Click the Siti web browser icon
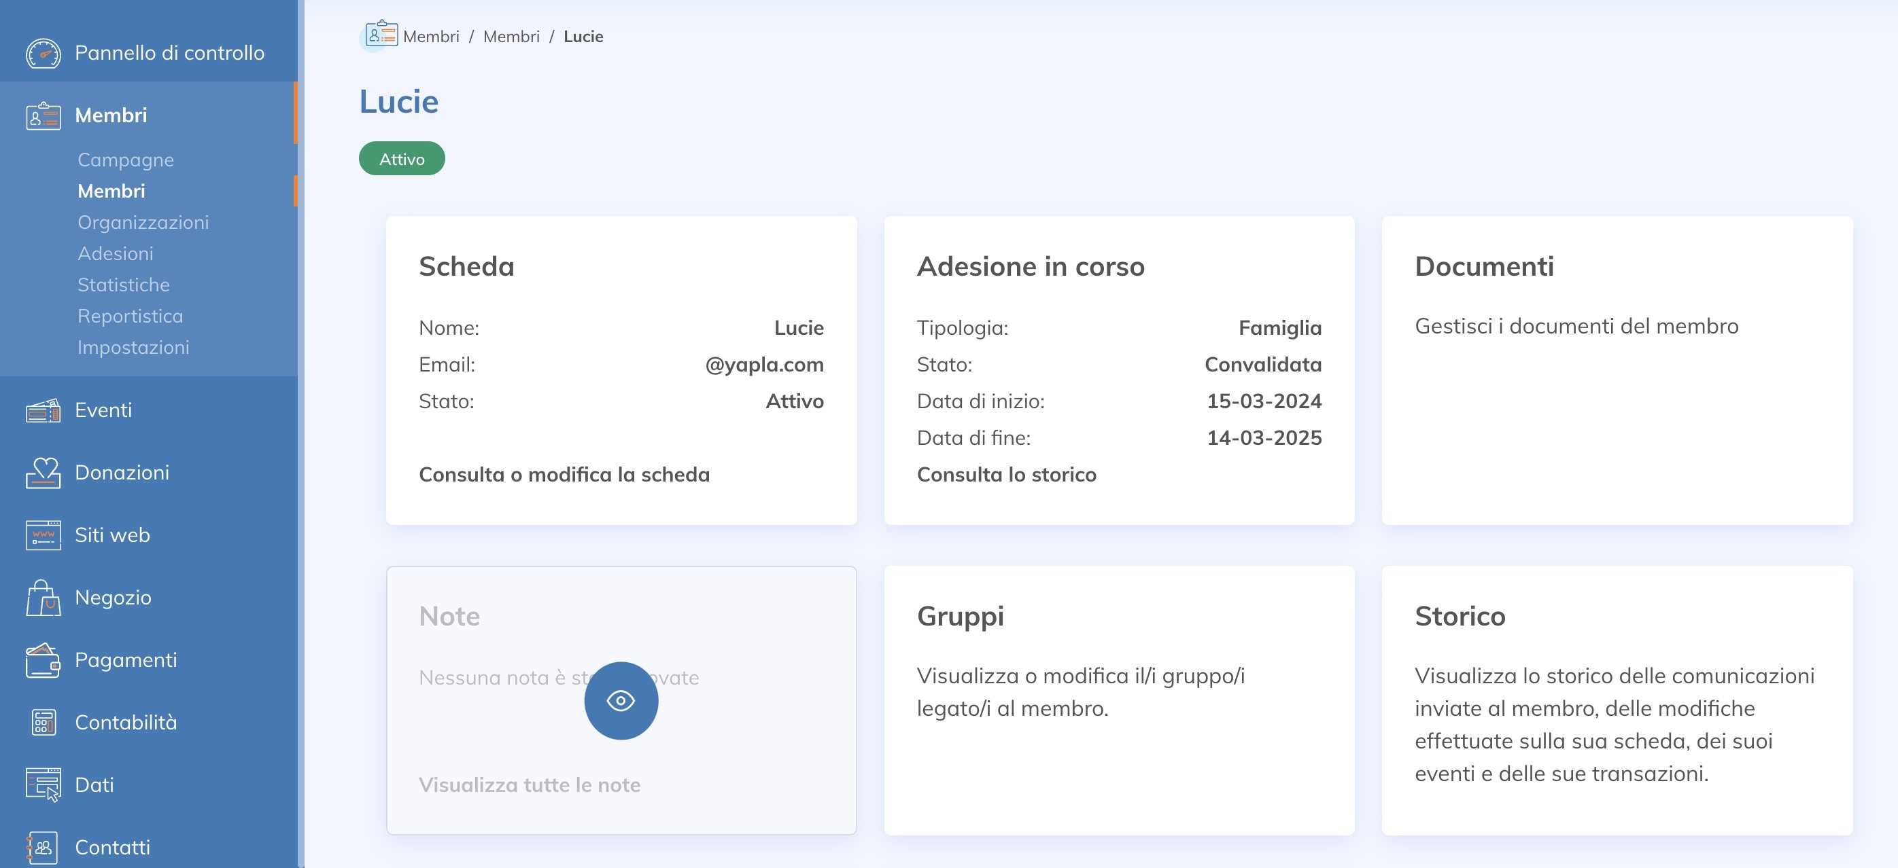Image resolution: width=1898 pixels, height=868 pixels. click(43, 535)
